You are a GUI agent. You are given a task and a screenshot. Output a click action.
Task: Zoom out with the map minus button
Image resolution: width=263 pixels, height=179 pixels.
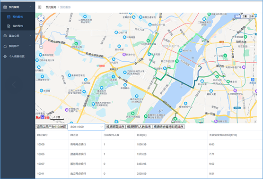(41, 47)
